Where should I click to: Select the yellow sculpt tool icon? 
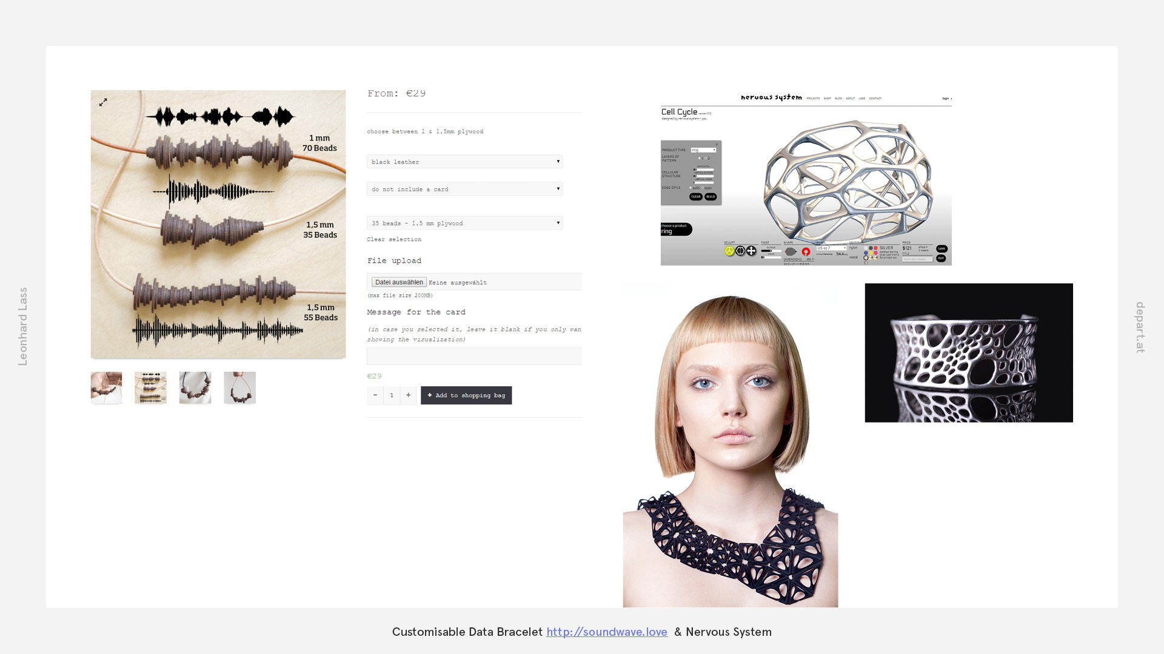click(729, 251)
